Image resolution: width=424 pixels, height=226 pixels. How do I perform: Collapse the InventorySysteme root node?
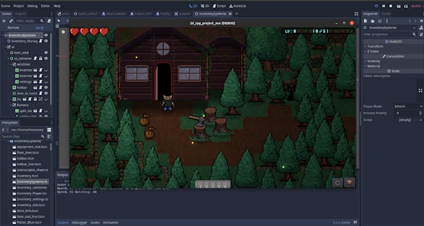[3, 35]
